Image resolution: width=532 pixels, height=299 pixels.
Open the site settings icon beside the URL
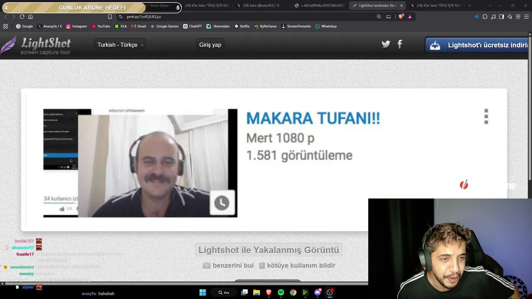tap(121, 17)
